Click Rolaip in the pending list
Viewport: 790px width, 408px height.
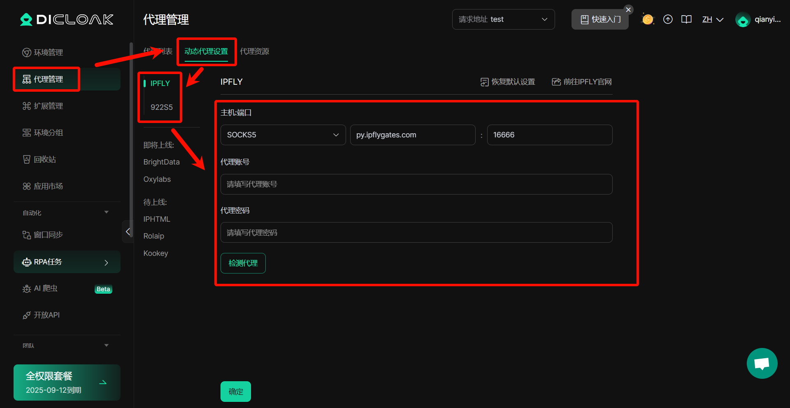click(153, 236)
